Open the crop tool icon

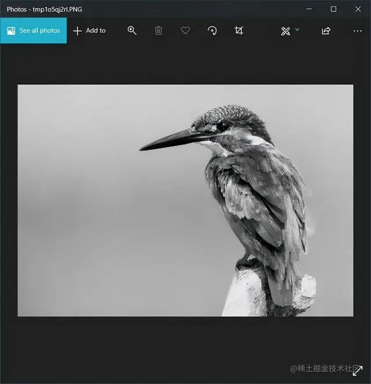[x=239, y=31]
